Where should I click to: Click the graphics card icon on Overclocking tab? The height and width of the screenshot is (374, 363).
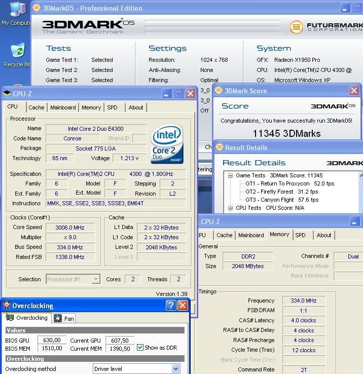10,317
